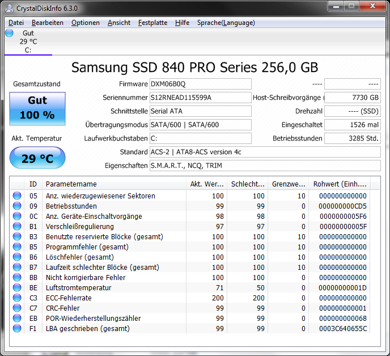Click the Grenzwe... column header
390x356 pixels.
[289, 184]
